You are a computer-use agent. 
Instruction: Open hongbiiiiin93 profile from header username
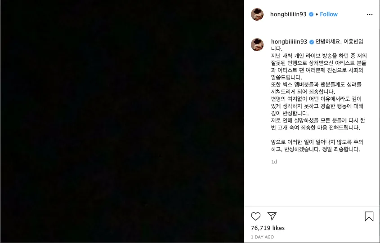(288, 14)
